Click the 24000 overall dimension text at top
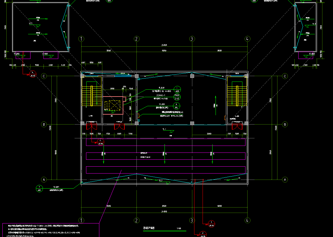The image size is (333, 237). pyautogui.click(x=164, y=45)
